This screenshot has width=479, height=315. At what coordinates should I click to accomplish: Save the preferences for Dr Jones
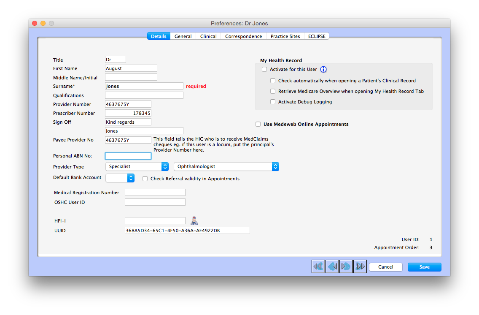[x=424, y=266]
